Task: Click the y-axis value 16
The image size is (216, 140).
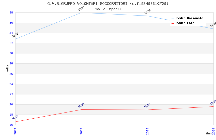Action: 11,125
